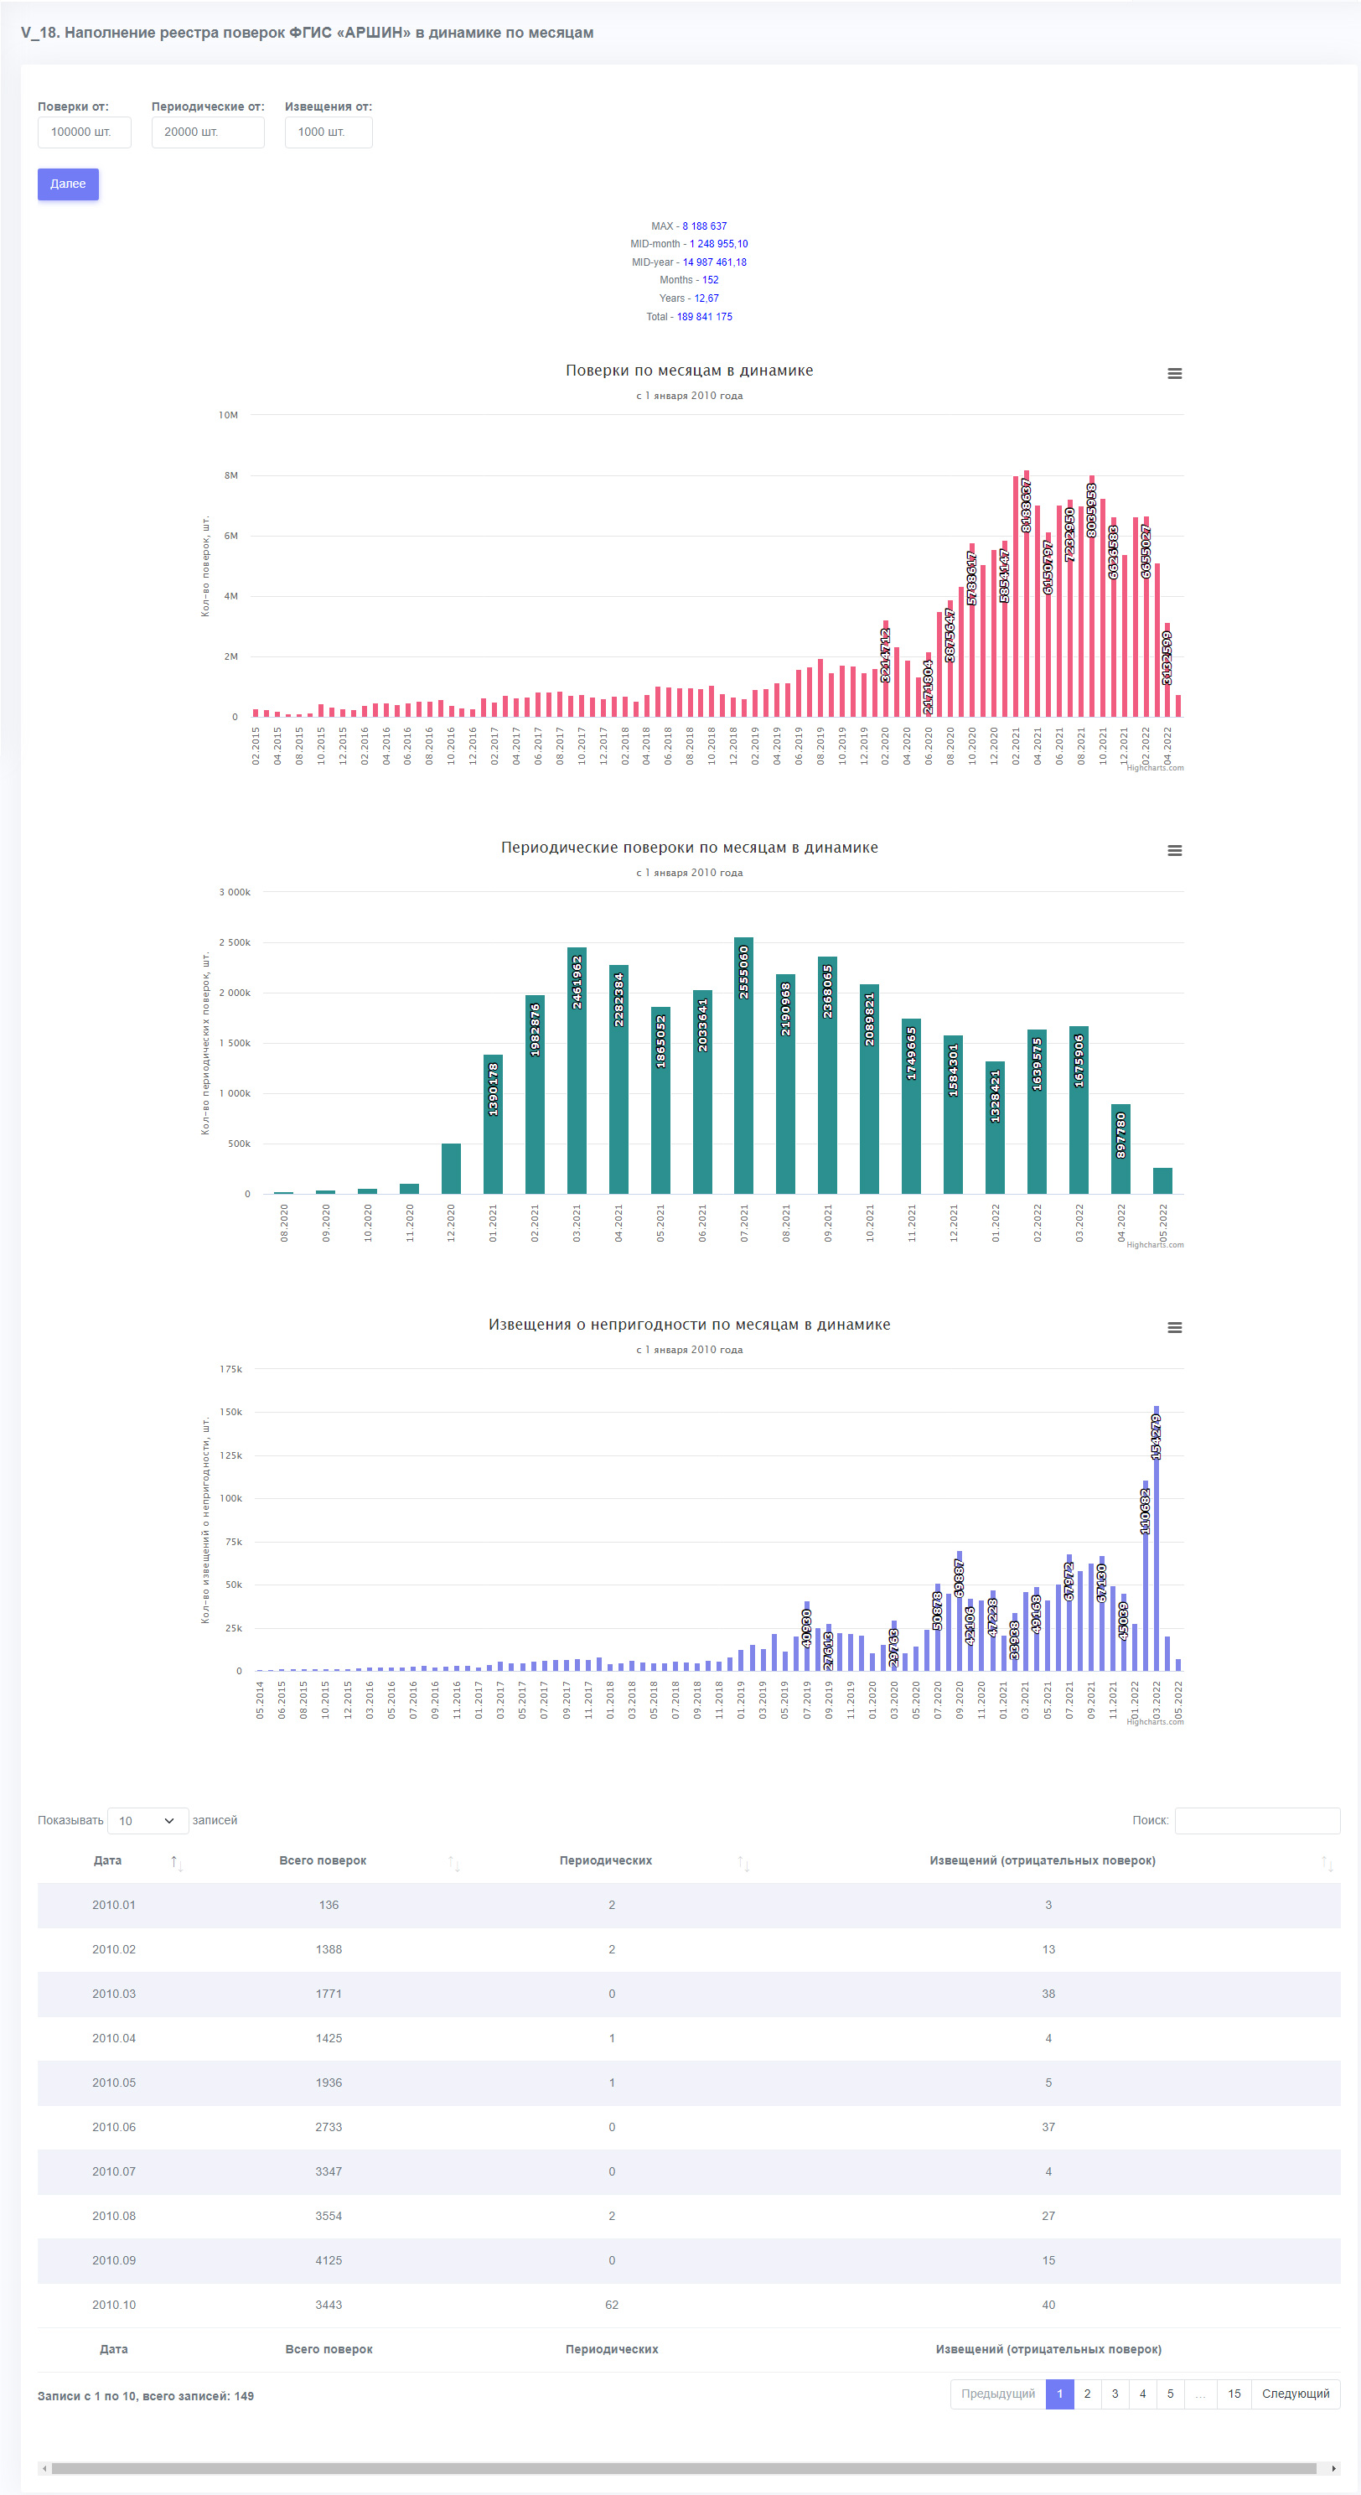Open the hamburger menu of the Извещения о непригодности chart

[1174, 1328]
